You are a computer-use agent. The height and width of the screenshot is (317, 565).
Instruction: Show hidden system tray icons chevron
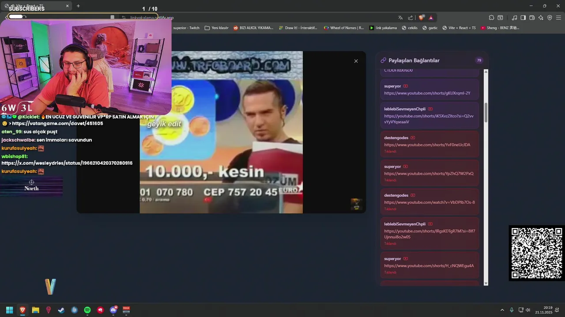coord(502,310)
